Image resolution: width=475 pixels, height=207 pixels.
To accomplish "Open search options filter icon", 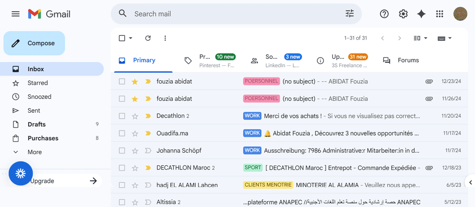I will (x=349, y=14).
